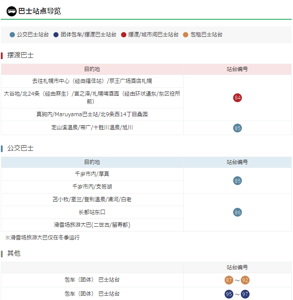Click the orange platform 92 badge
293x300 pixels.
245,280
